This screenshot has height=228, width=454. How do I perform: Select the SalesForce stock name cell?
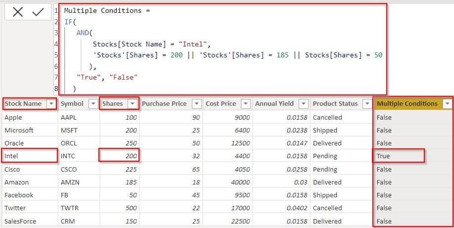point(30,221)
